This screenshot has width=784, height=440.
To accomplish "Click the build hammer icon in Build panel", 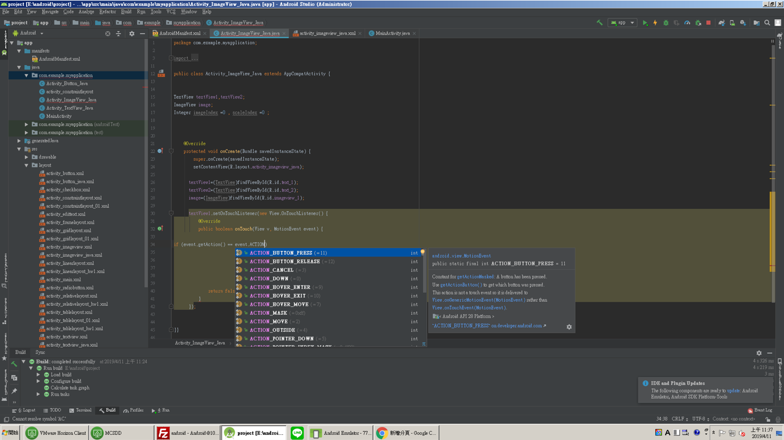I will 14,363.
